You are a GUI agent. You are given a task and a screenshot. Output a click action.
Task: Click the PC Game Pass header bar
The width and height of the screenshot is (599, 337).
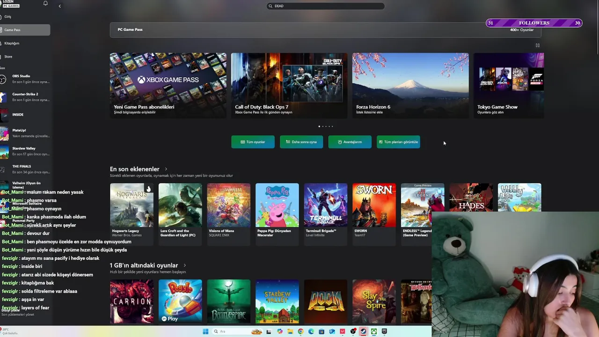326,29
